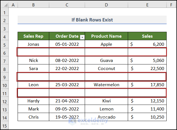The height and width of the screenshot is (130, 177).
Task: Click the Sales Rep header cell
Action: (33, 36)
